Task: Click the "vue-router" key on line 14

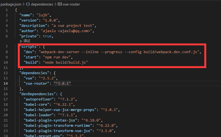Action: point(36,84)
